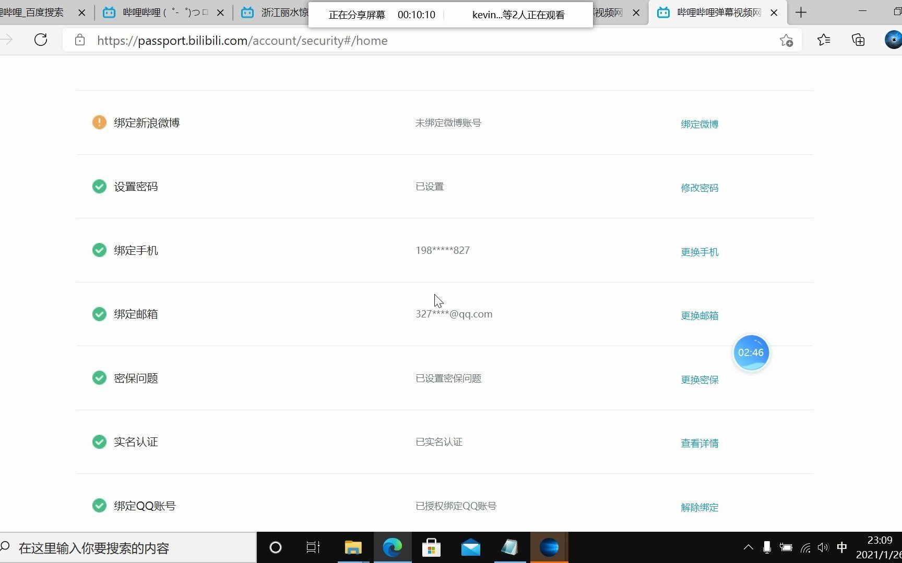Image resolution: width=902 pixels, height=563 pixels.
Task: Click the browser refresh icon
Action: tap(41, 40)
